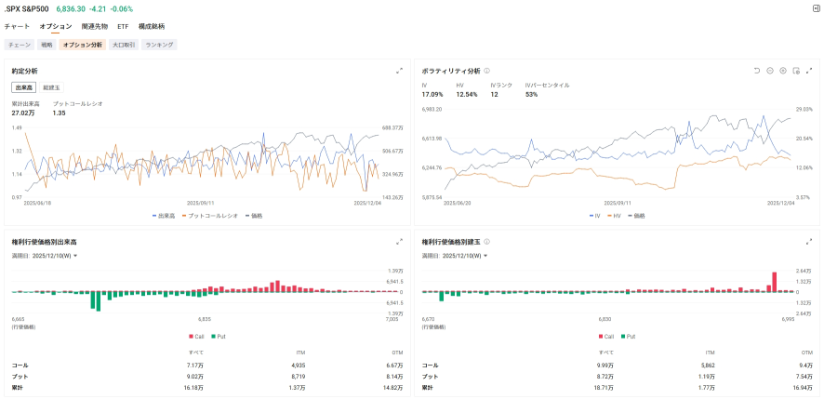Click 累計 OTM value 16.94万
Viewport: 824px width, 399px height.
[804, 388]
